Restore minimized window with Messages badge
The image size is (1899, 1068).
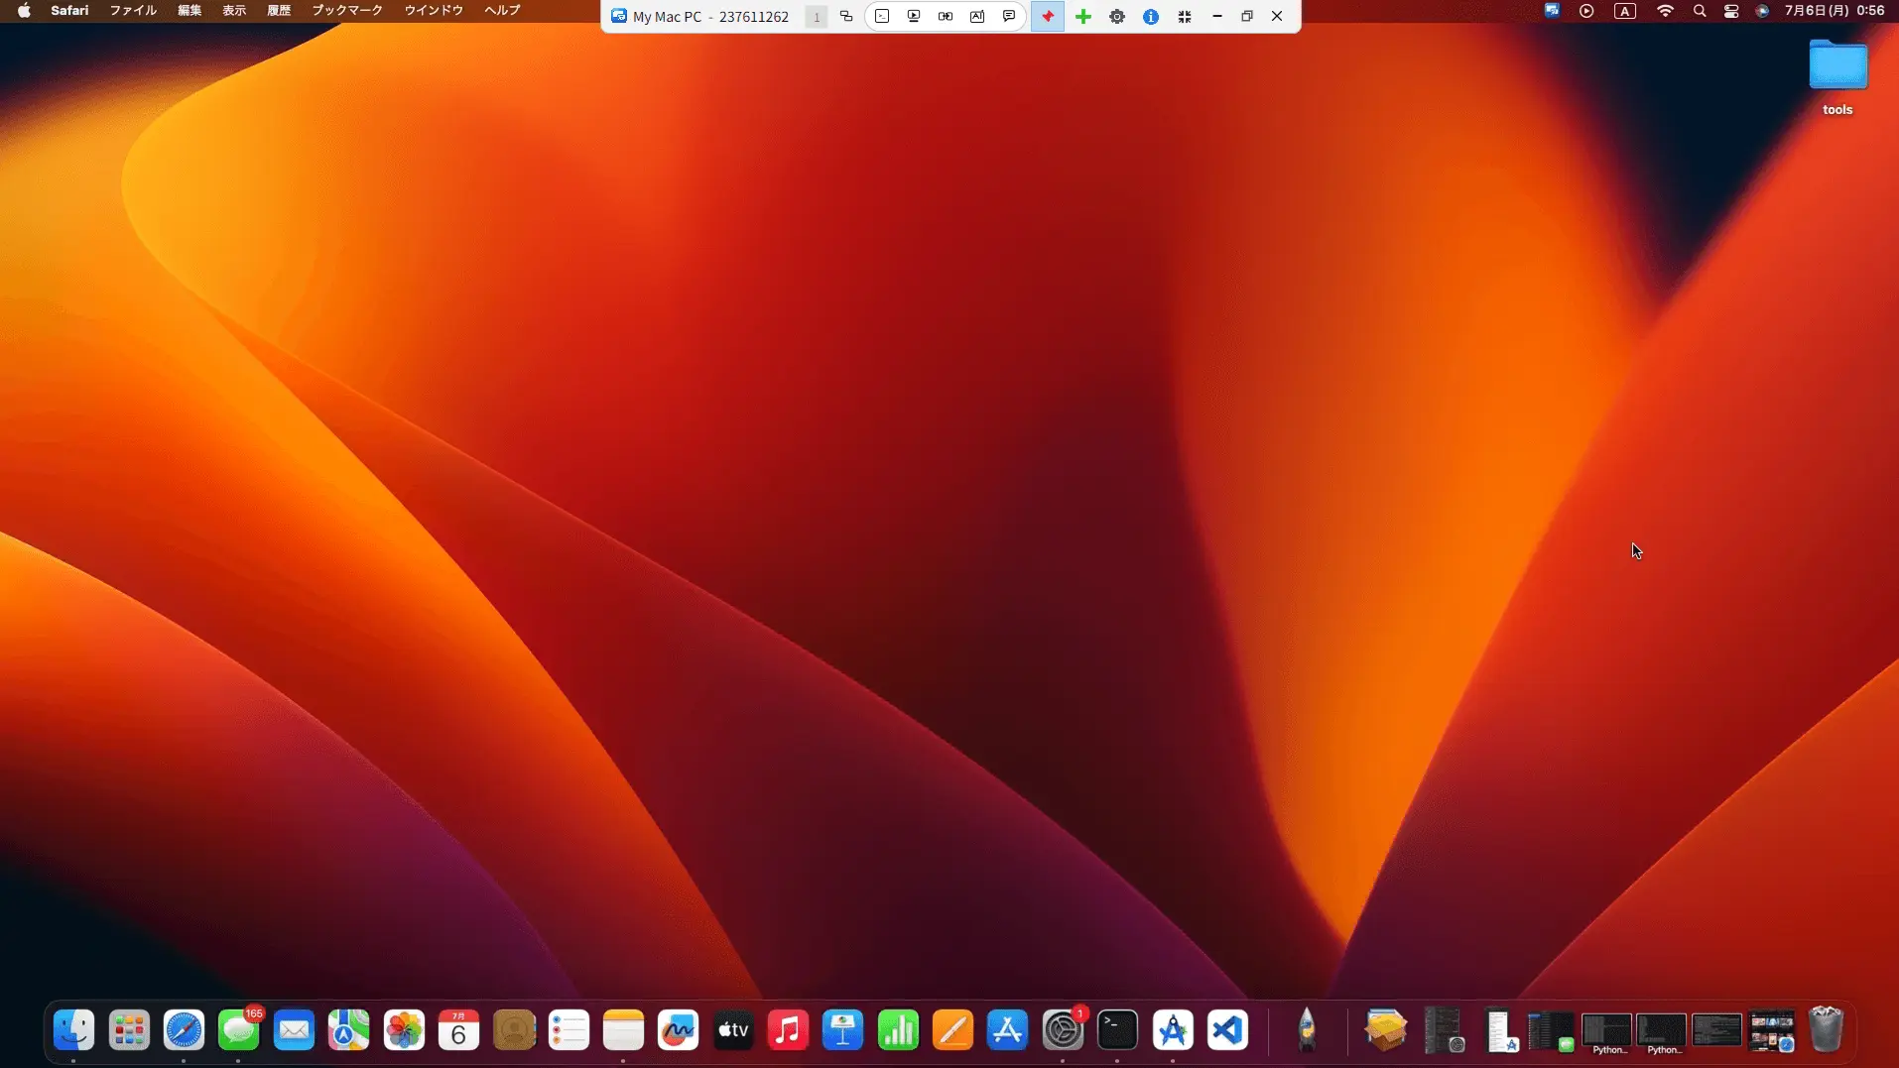coord(1550,1031)
